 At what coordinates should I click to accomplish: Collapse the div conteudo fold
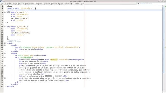(x=5, y=57)
